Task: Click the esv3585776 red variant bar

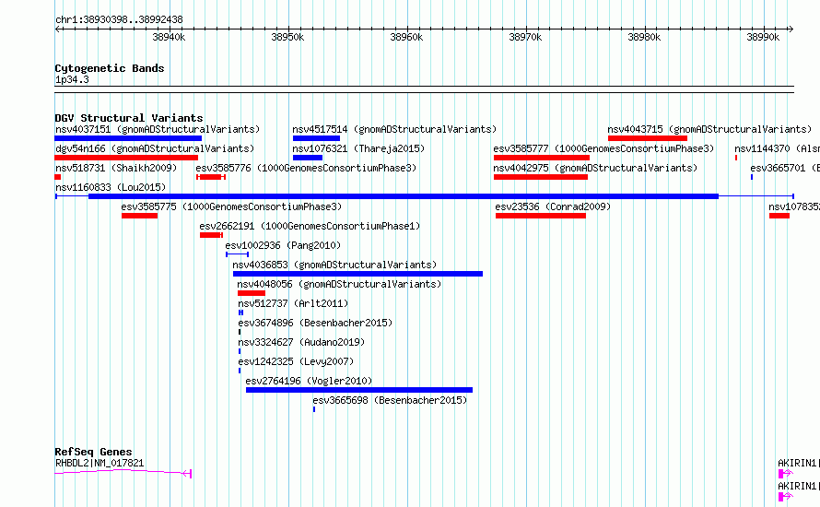Action: click(x=211, y=177)
